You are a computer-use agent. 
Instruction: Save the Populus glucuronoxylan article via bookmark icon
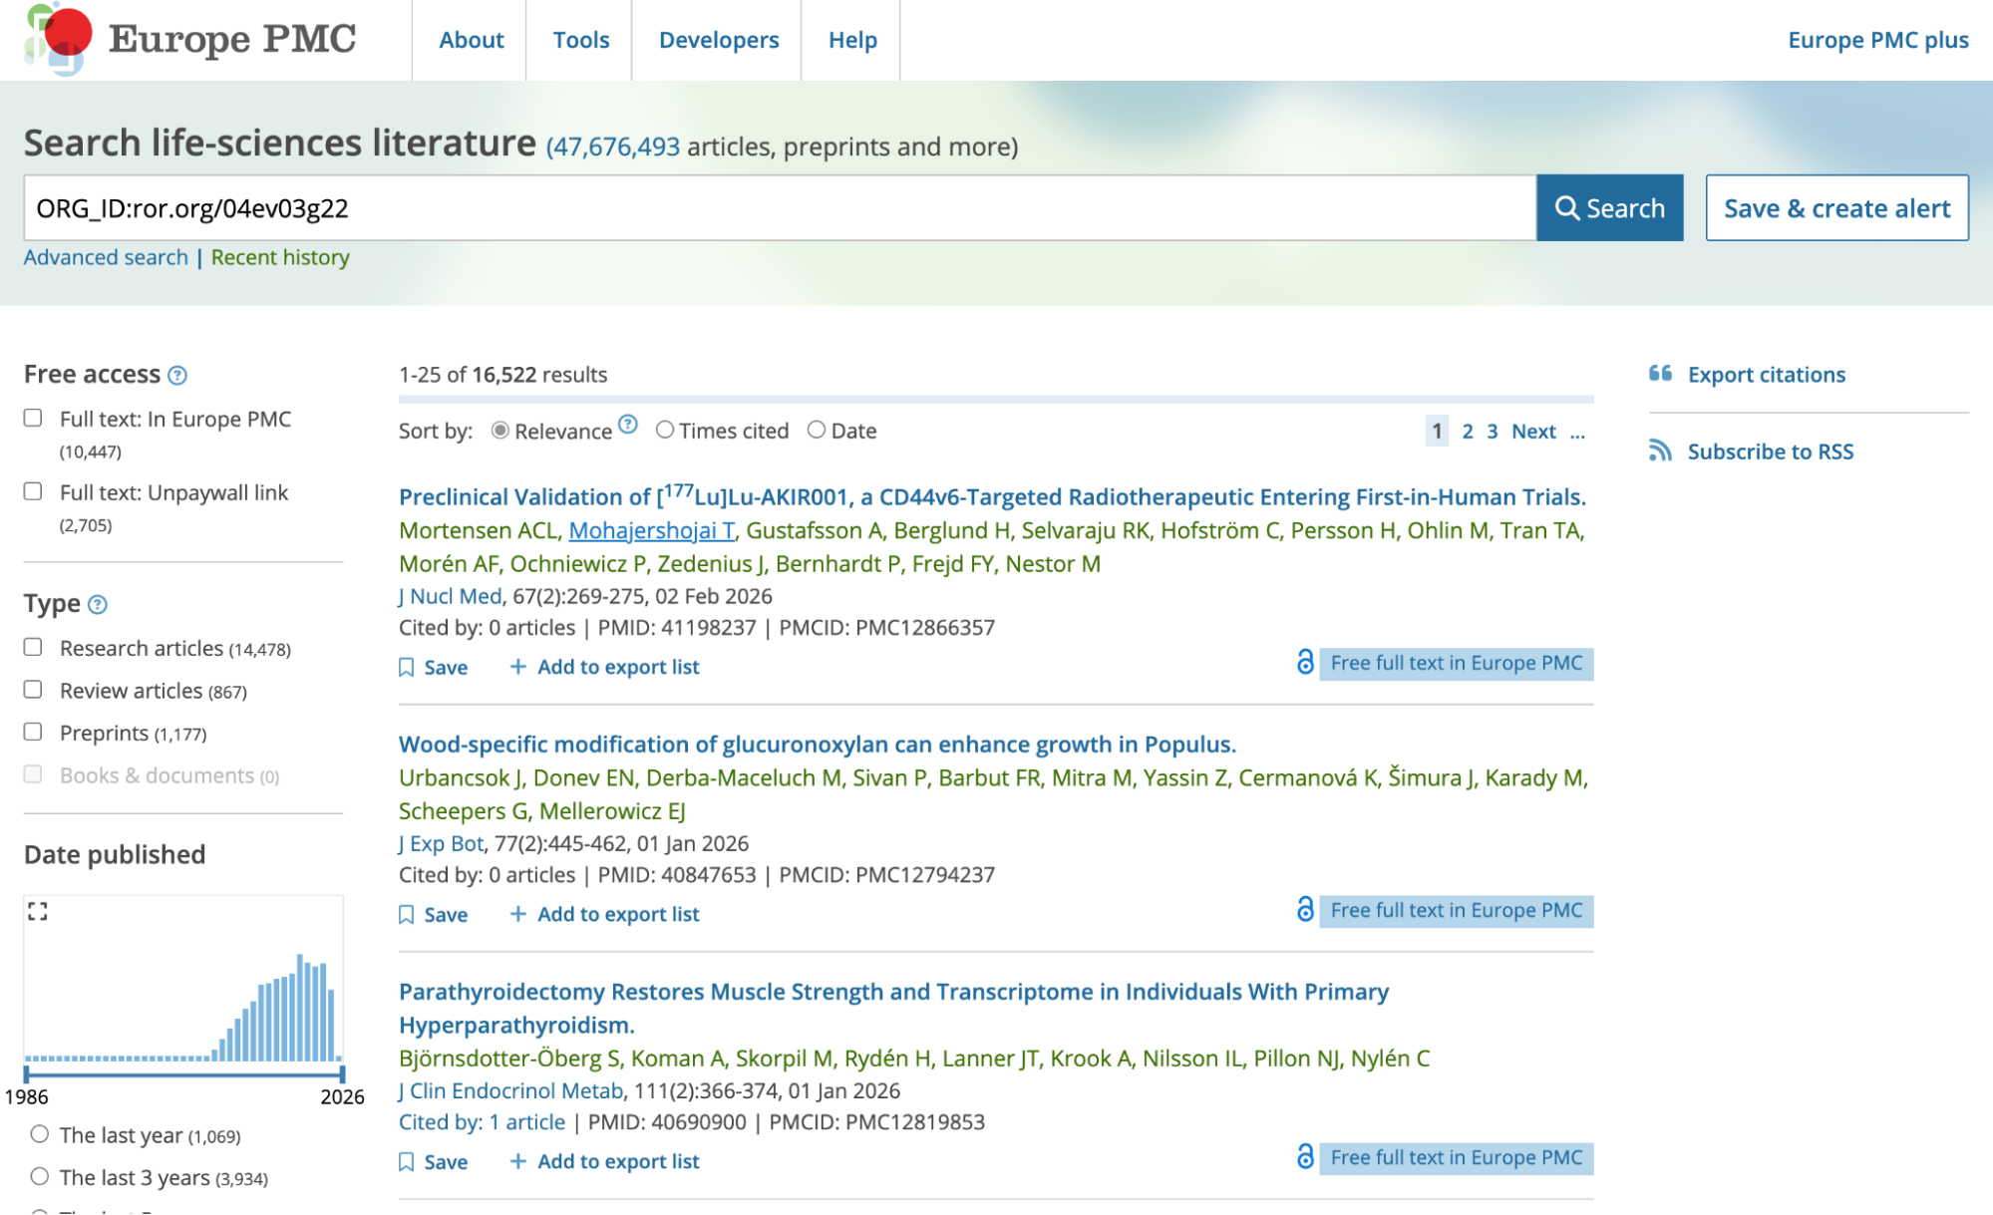pos(407,913)
